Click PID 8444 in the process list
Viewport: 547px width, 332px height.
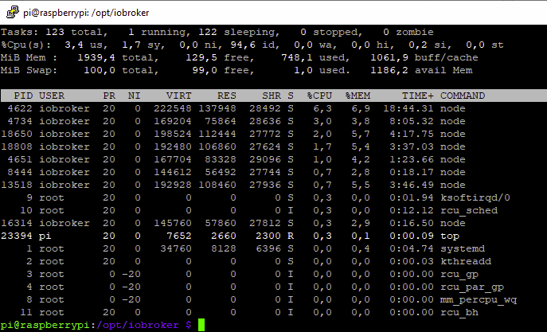[x=20, y=172]
